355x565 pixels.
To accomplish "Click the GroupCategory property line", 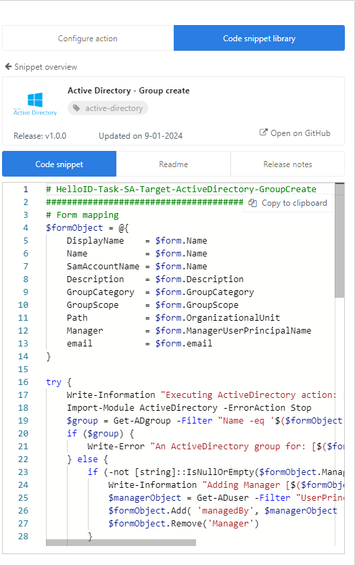I will pos(160,292).
